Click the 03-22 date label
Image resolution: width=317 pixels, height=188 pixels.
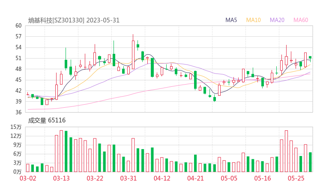95,178
